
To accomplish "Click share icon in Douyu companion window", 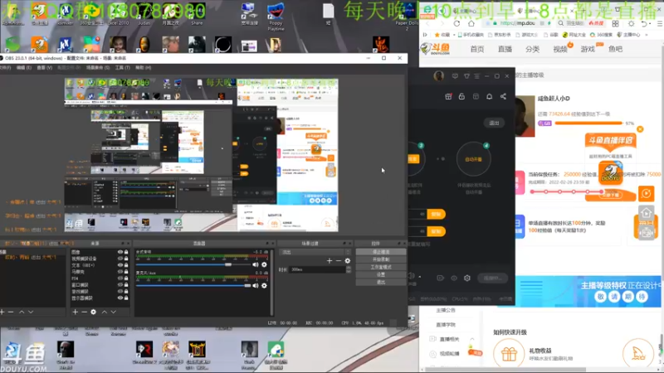I will pyautogui.click(x=503, y=96).
